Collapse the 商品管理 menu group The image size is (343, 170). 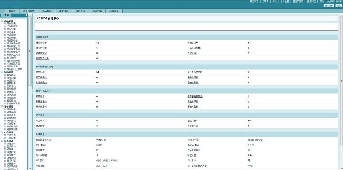tap(2, 21)
